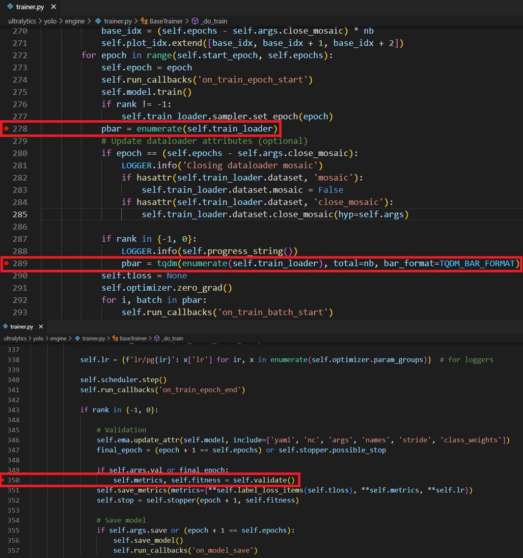Image resolution: width=523 pixels, height=558 pixels.
Task: Open '_do_train' breadcrumb in the lower editor
Action: 173,339
